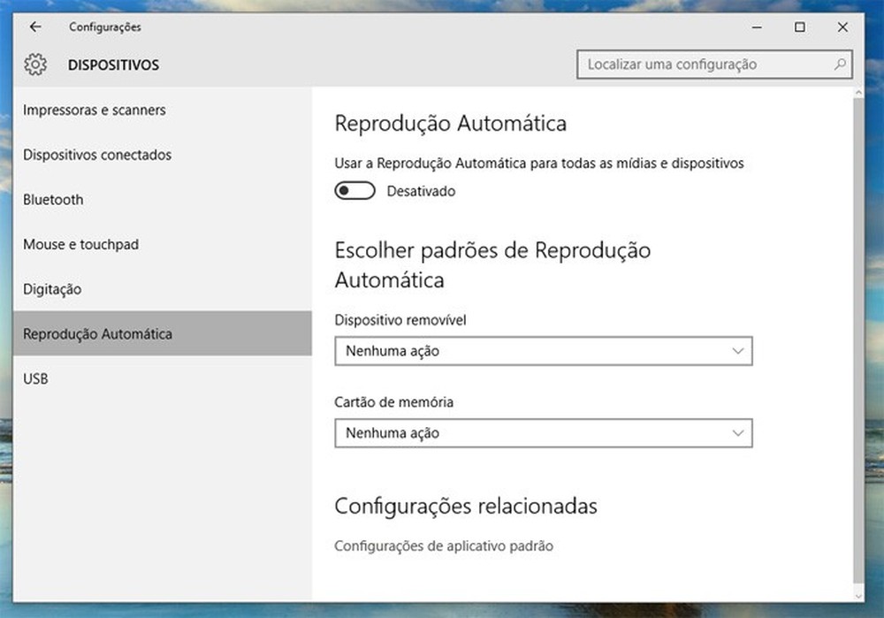This screenshot has height=618, width=884.
Task: Open the Dispositivo removível dropdown
Action: [x=543, y=351]
